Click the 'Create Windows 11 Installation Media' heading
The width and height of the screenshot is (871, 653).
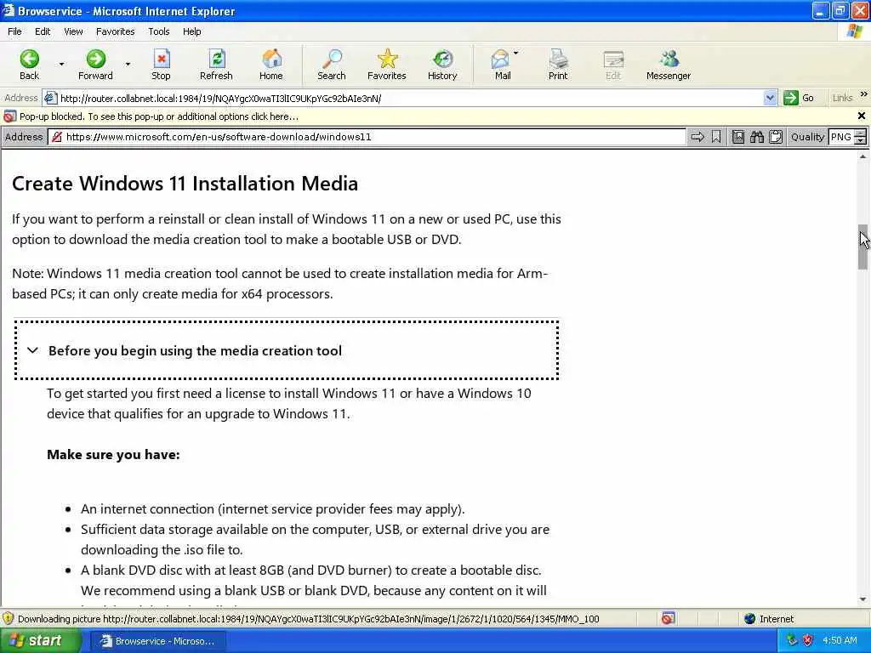[185, 184]
